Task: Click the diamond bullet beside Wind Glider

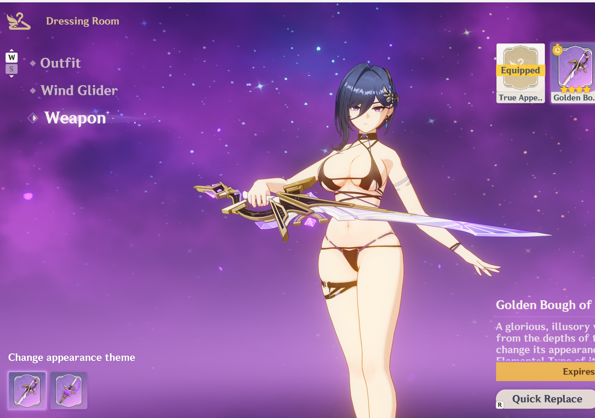Action: (x=33, y=91)
